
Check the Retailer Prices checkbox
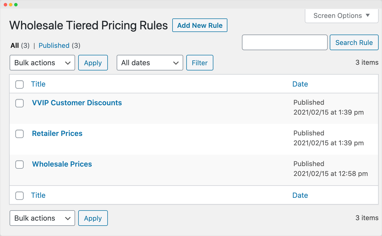tap(19, 134)
